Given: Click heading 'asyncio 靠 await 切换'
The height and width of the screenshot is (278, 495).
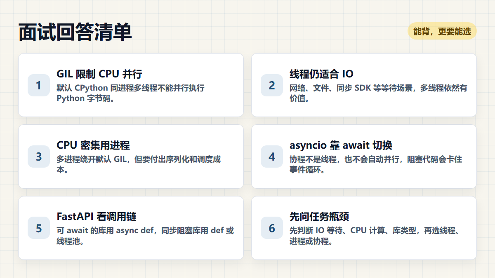Looking at the screenshot, I should [341, 145].
